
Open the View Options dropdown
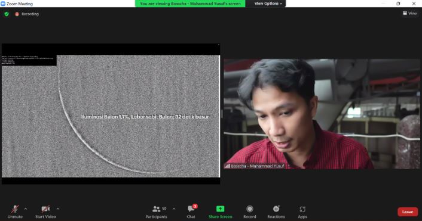point(268,4)
